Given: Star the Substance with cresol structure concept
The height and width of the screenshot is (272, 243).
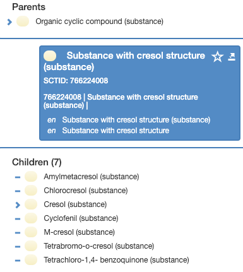Looking at the screenshot, I should point(217,57).
